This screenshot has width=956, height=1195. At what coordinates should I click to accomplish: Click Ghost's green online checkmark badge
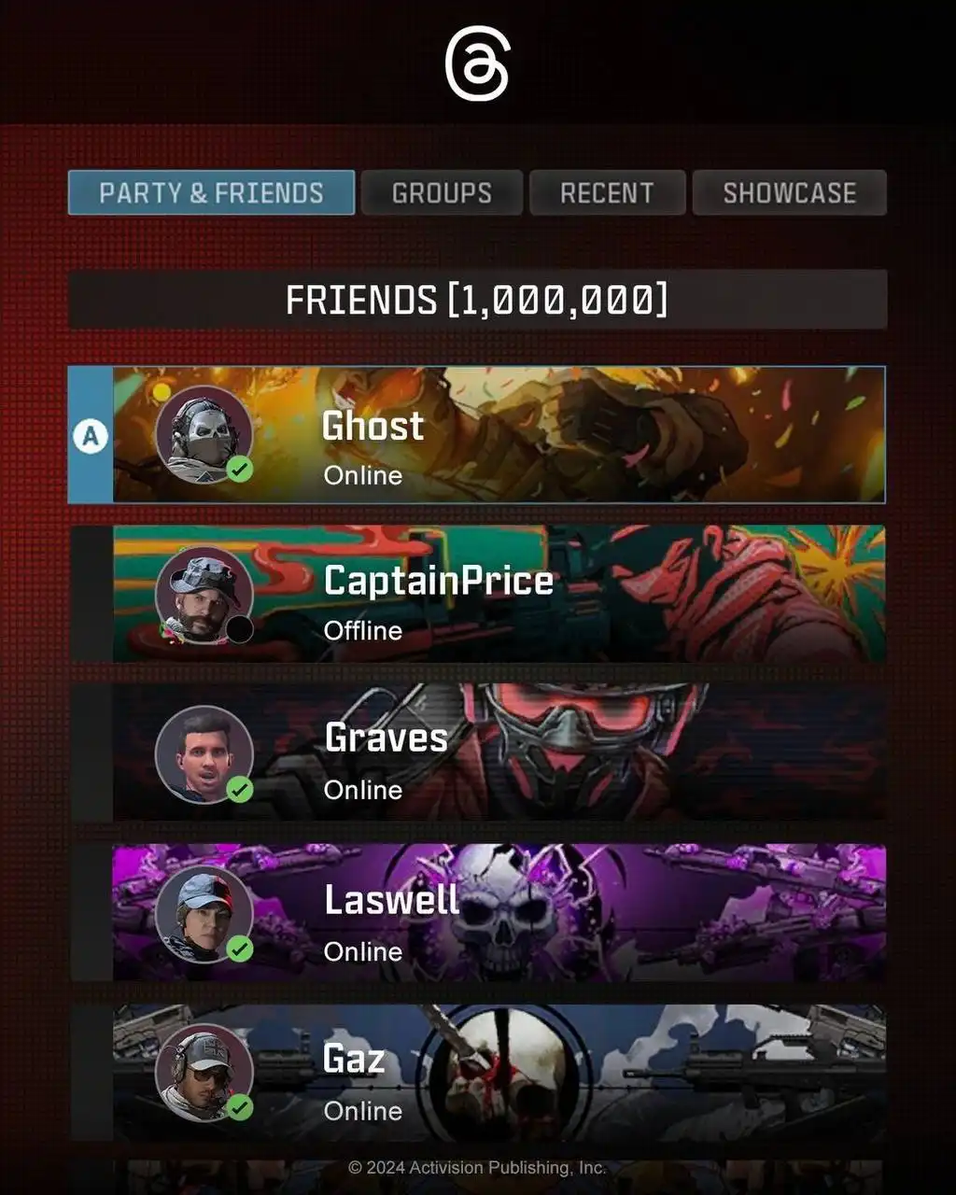(240, 470)
